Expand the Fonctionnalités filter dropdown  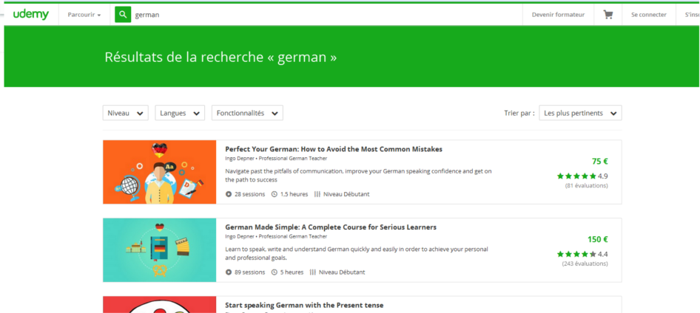pyautogui.click(x=247, y=113)
